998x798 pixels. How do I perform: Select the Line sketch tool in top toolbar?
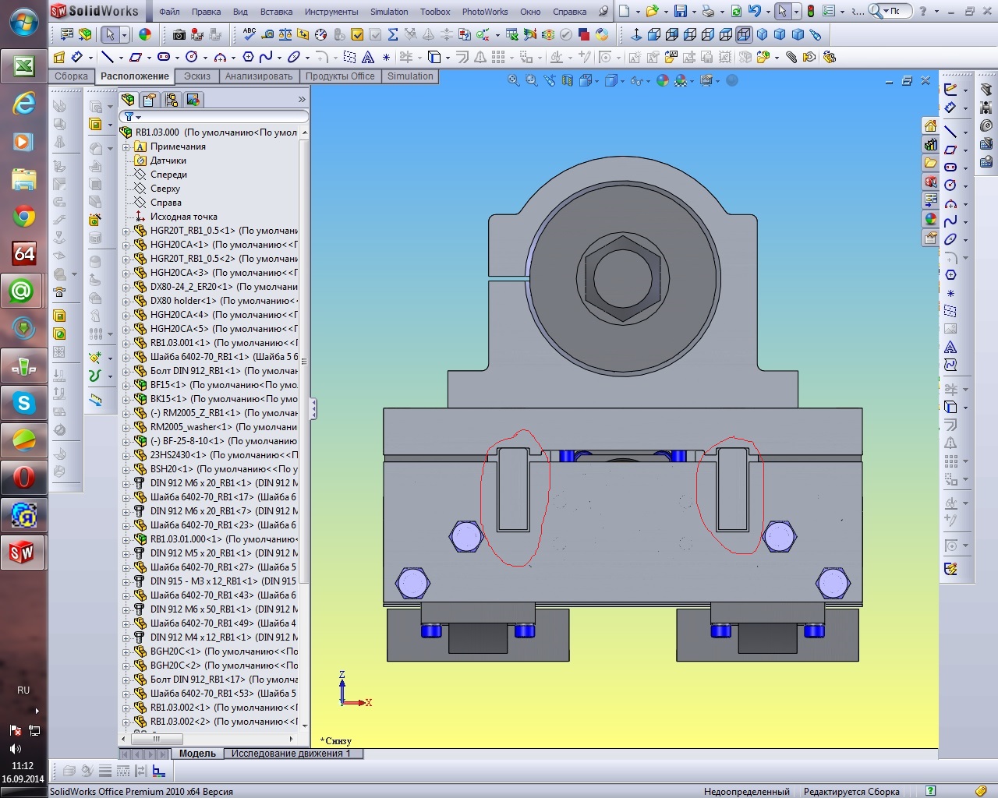point(108,57)
